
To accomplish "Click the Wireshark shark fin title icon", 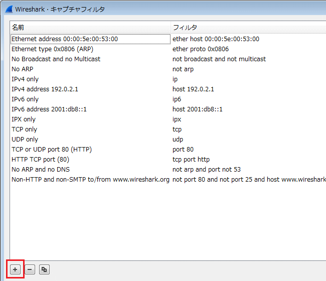I will [x=9, y=10].
